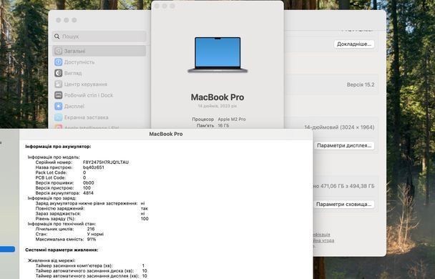Screen dimensions: 435x279
Task: Click the 14 дюймів, 2023 рік subtitle
Action: 217,106
